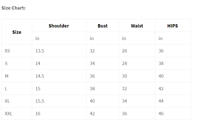Click the Waist column header

pos(137,26)
